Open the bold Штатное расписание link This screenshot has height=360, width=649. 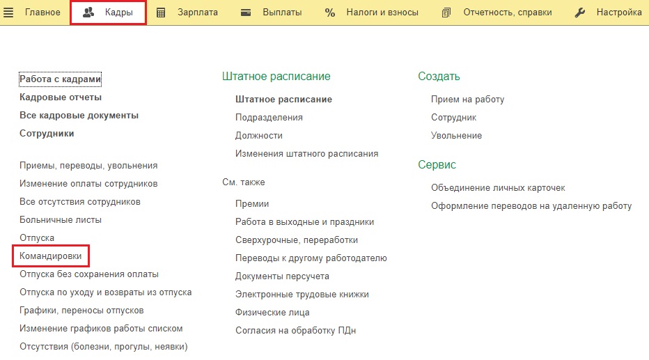pyautogui.click(x=283, y=100)
